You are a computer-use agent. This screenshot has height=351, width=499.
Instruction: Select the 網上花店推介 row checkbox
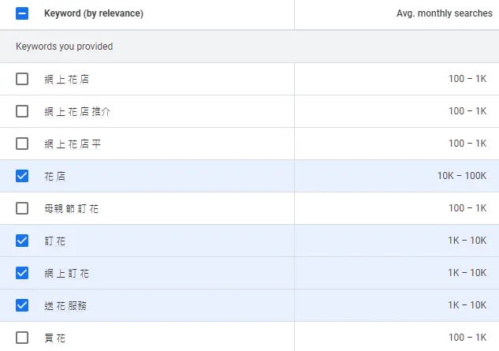pos(22,111)
